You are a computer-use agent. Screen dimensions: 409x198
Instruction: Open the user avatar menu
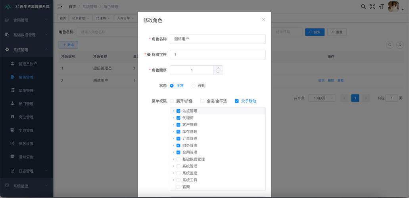click(x=394, y=7)
